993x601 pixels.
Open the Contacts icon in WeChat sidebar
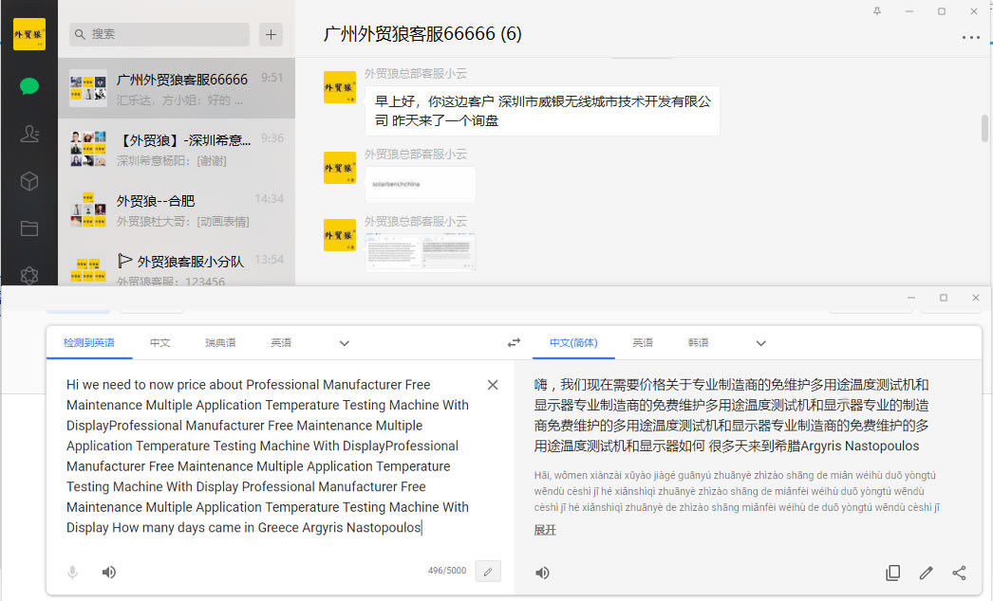(29, 134)
